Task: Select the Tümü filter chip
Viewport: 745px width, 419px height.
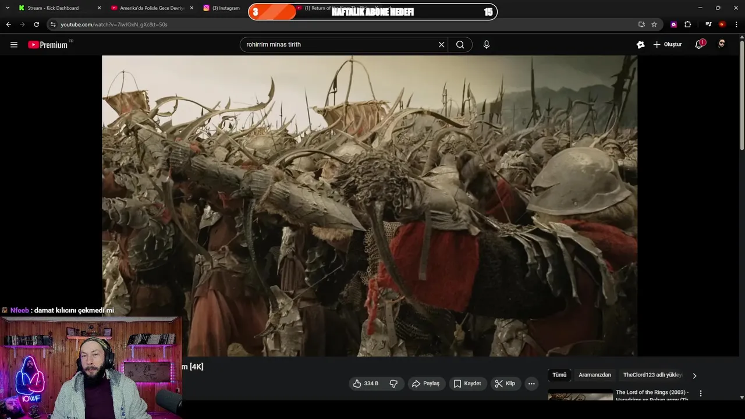Action: point(559,375)
